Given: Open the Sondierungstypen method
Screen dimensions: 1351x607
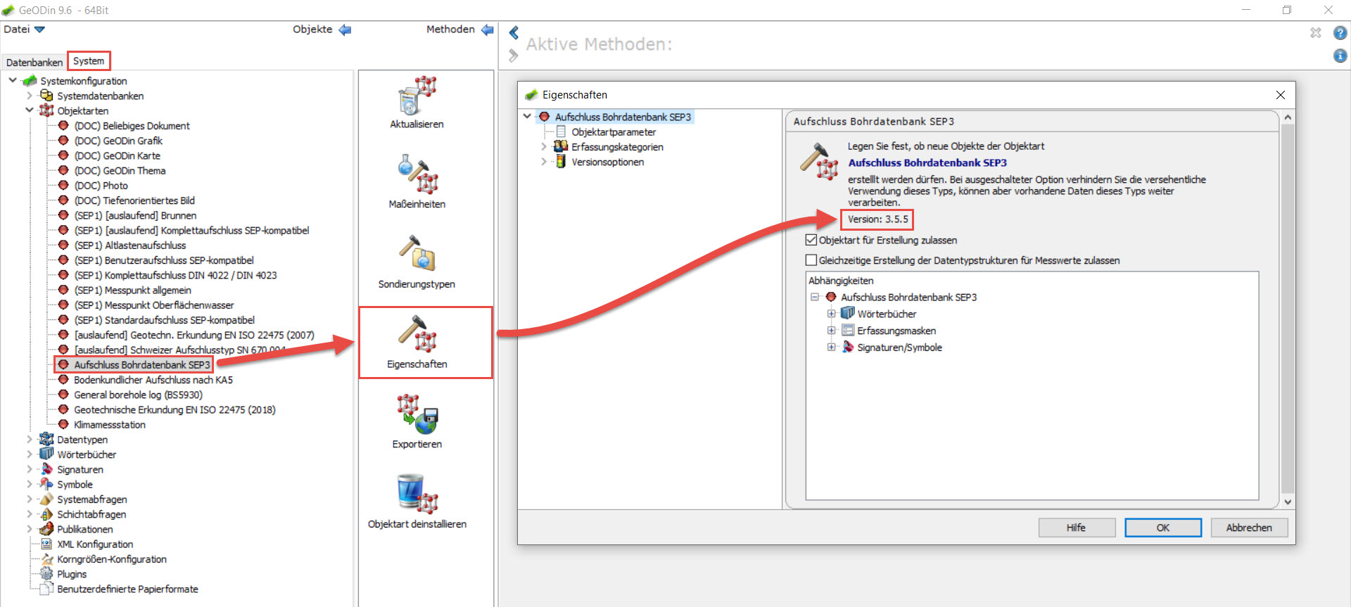Looking at the screenshot, I should 417,262.
